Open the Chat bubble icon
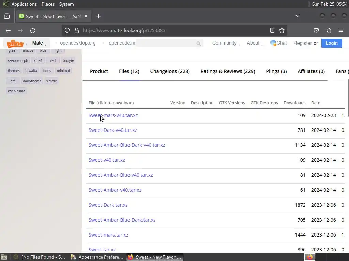This screenshot has height=261, width=349. (x=273, y=43)
